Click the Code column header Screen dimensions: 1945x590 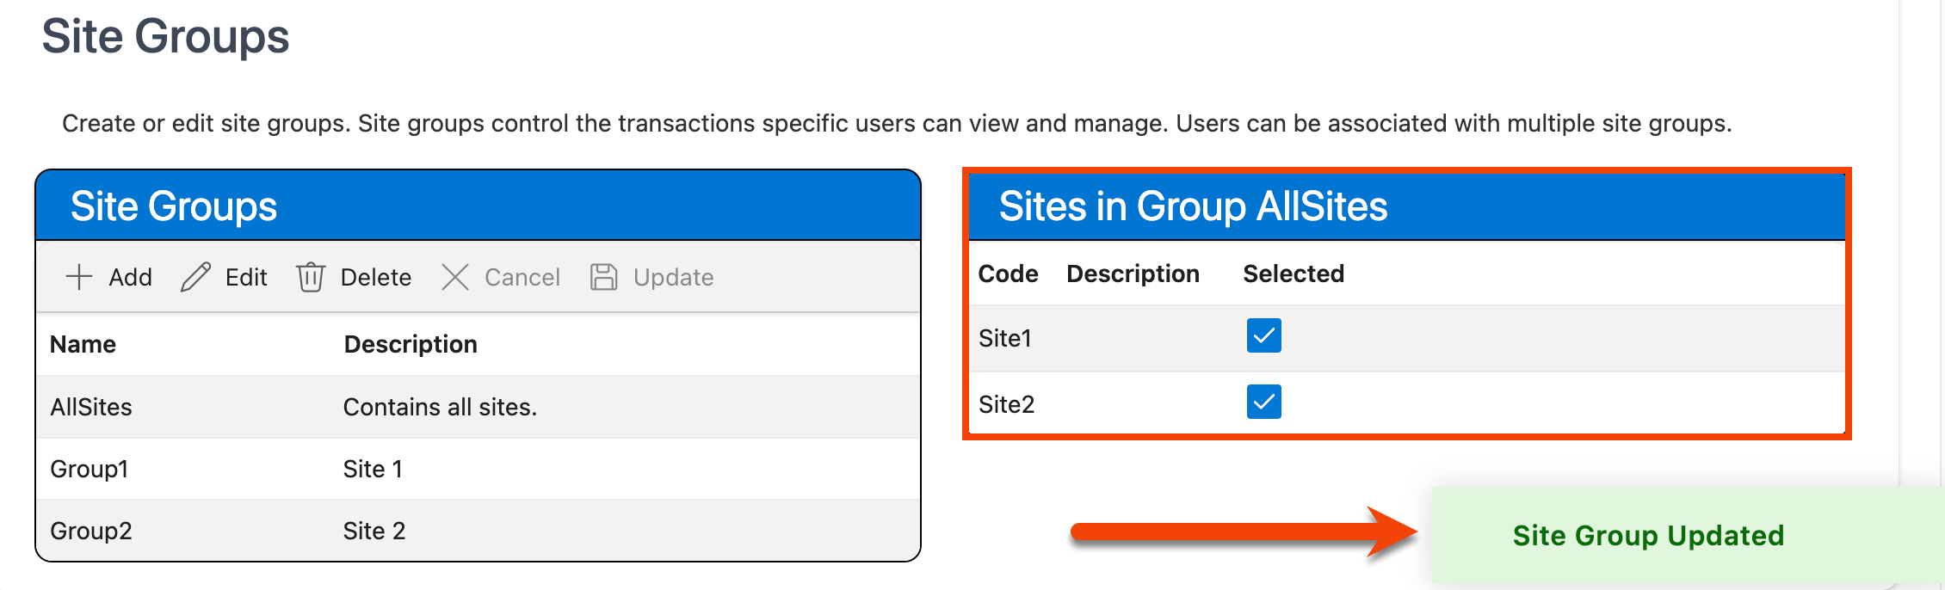[1008, 273]
